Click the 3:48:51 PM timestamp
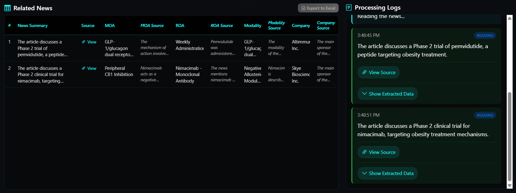516x193 pixels. pyautogui.click(x=368, y=115)
